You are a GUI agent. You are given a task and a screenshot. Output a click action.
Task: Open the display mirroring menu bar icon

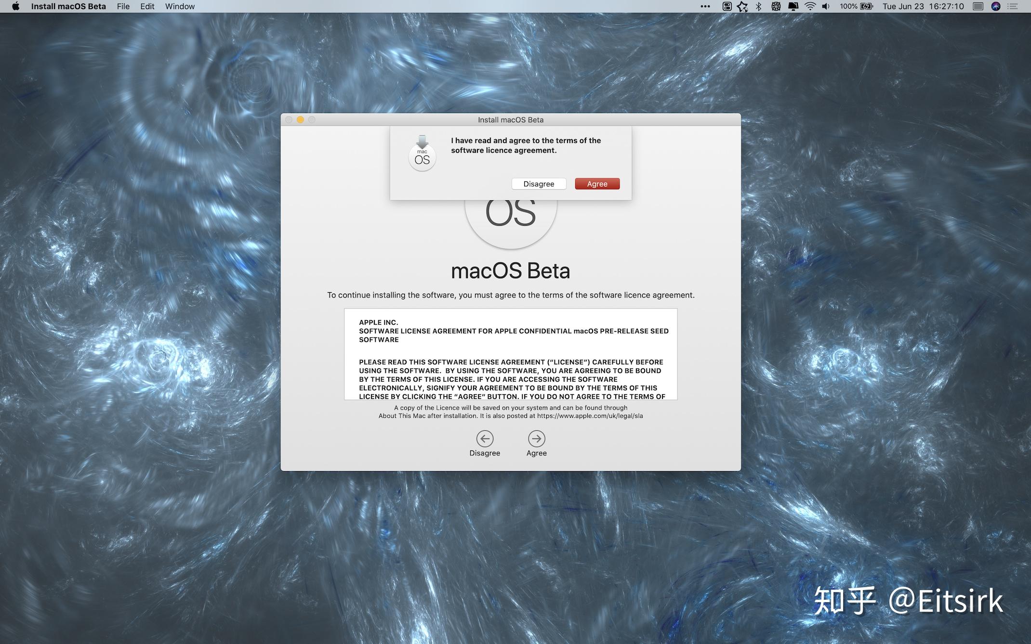point(793,6)
